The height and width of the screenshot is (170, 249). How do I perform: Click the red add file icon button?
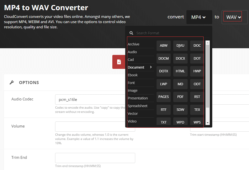tap(119, 62)
